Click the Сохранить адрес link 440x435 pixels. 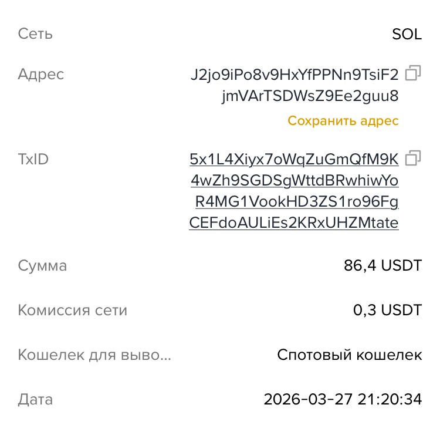[343, 121]
